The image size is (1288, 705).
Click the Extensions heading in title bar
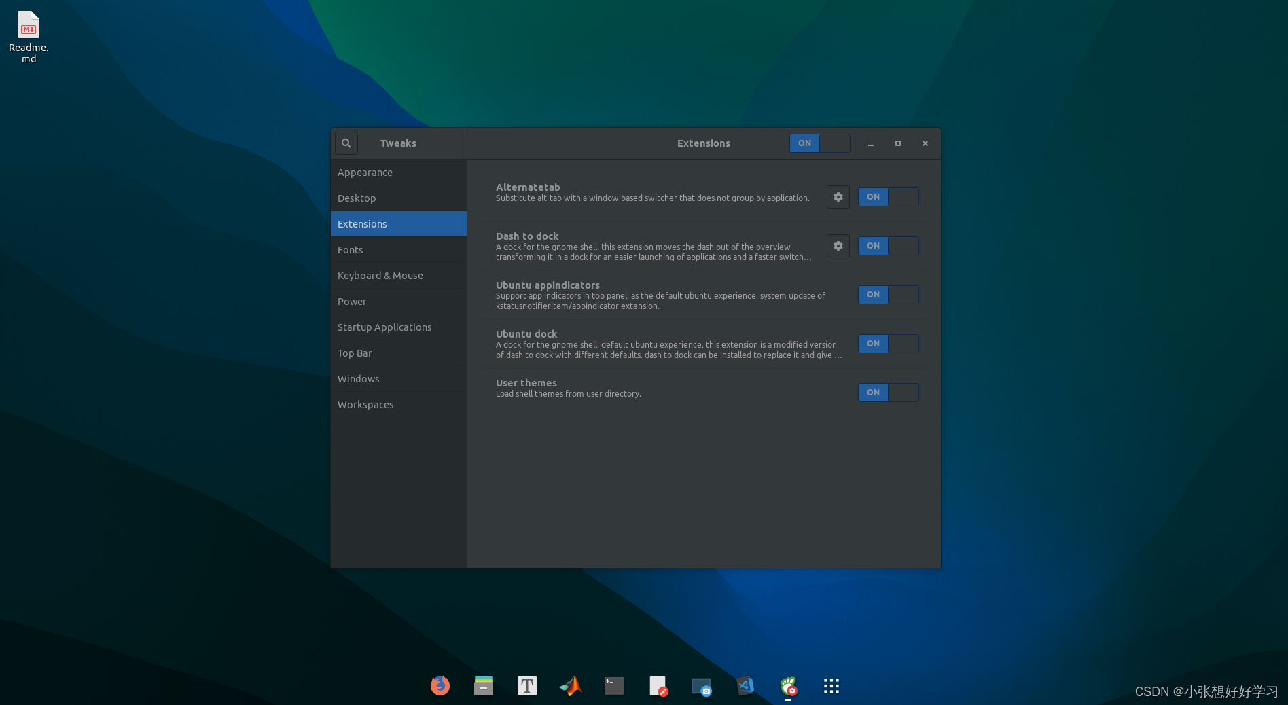704,143
